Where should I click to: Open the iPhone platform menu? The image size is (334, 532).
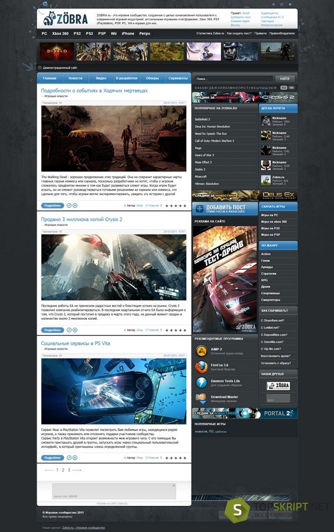(x=127, y=34)
